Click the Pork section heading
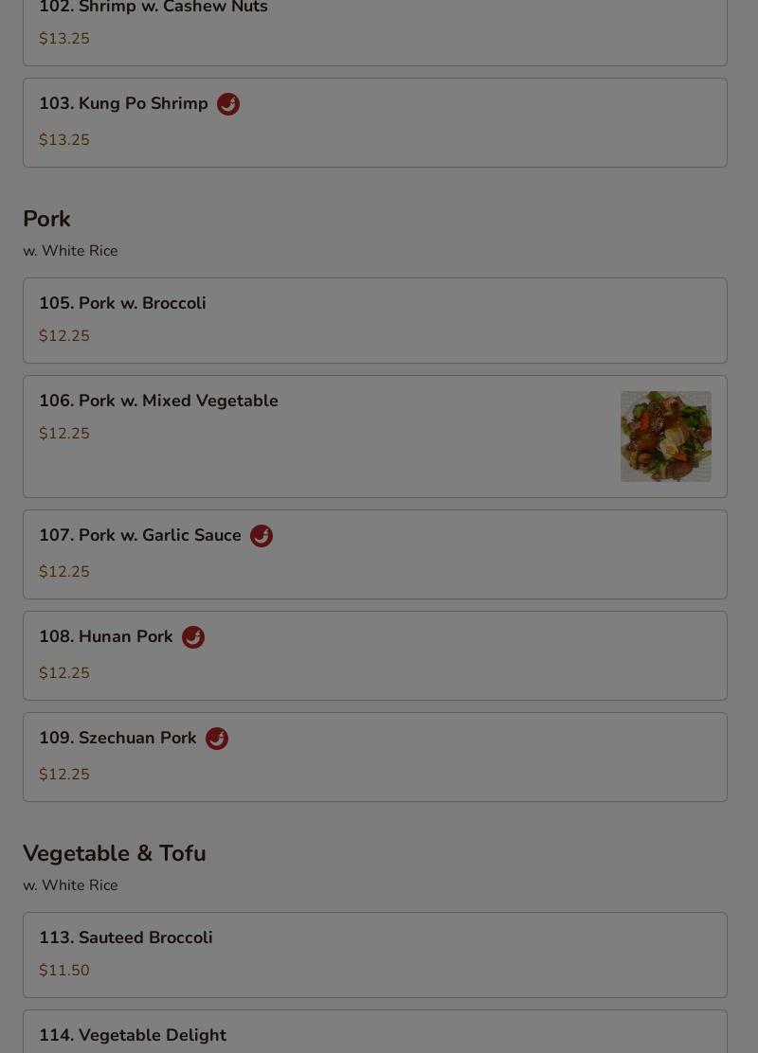 click(x=47, y=219)
